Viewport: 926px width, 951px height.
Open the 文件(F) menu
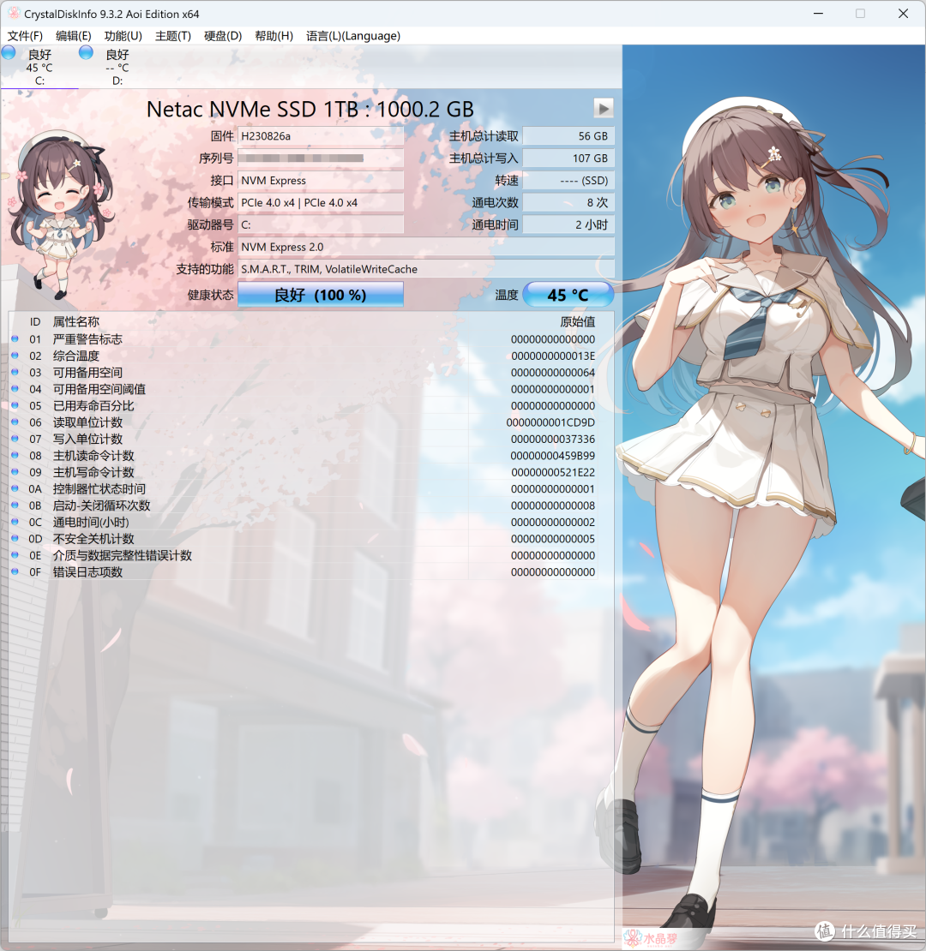click(x=25, y=36)
